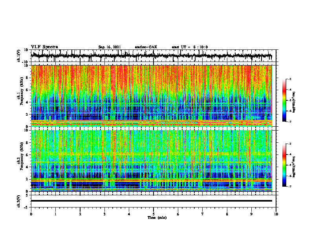Click the time axis tick label "6"
This screenshot has height=240, width=311.
click(178, 214)
